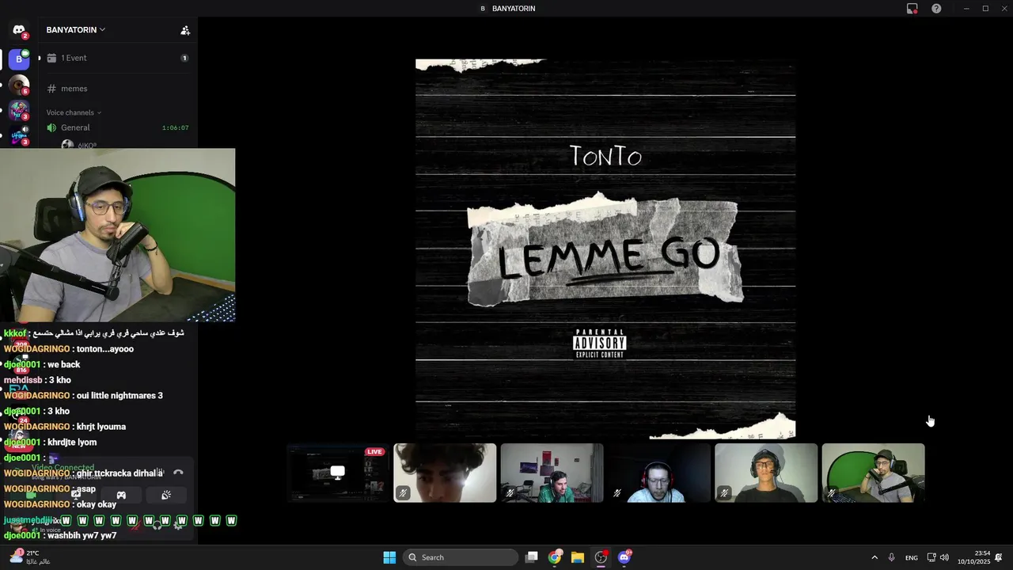Open Task View from the taskbar
Image resolution: width=1013 pixels, height=570 pixels.
(x=532, y=557)
